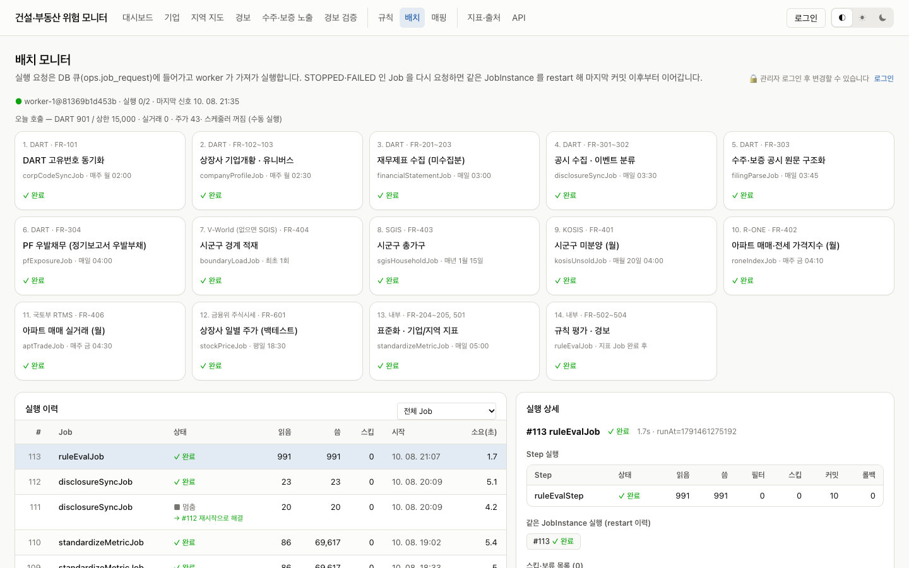Enable dark theme with the moon icon
Screen dimensions: 909x568
(882, 18)
